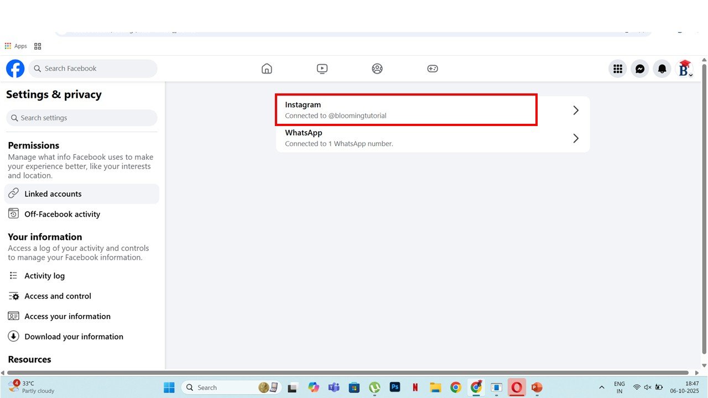Open the Gaming controller icon
This screenshot has width=708, height=398.
[x=433, y=69]
